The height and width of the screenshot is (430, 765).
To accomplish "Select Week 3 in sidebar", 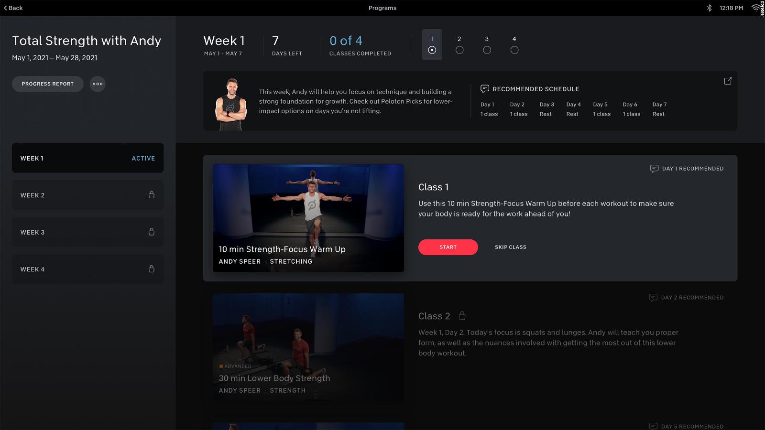I will coord(87,232).
